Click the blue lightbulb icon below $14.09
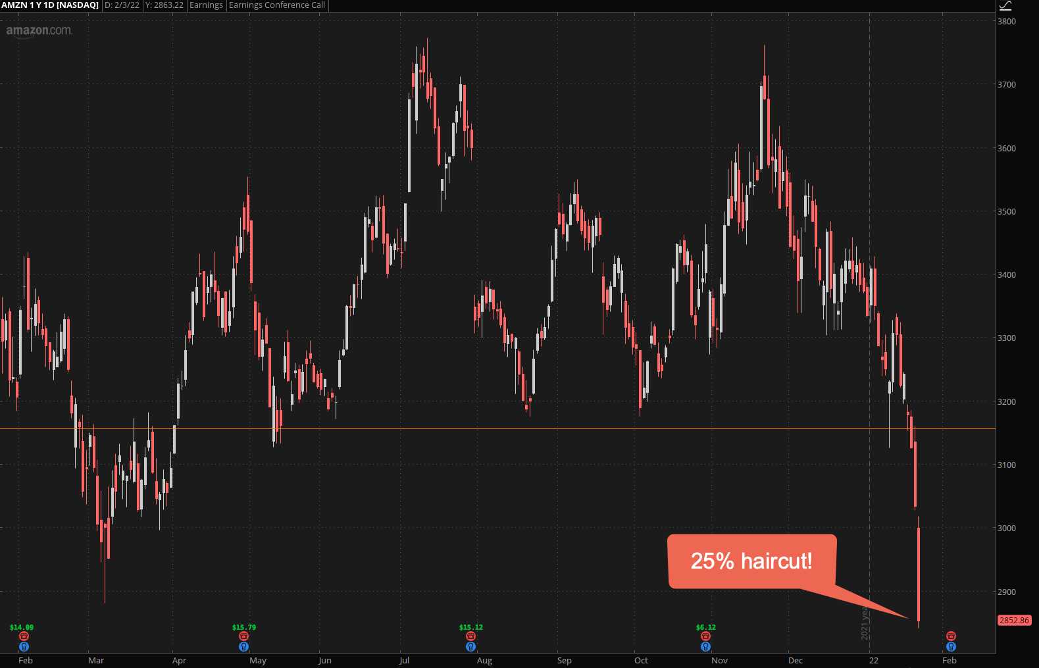This screenshot has width=1039, height=668. [24, 647]
